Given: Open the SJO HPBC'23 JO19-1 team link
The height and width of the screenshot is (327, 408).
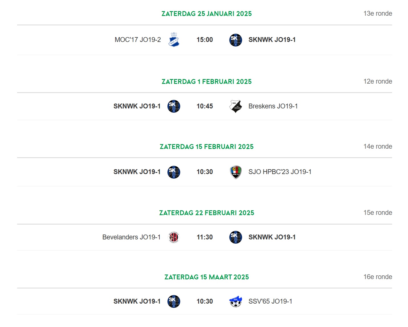Looking at the screenshot, I should coord(280,172).
